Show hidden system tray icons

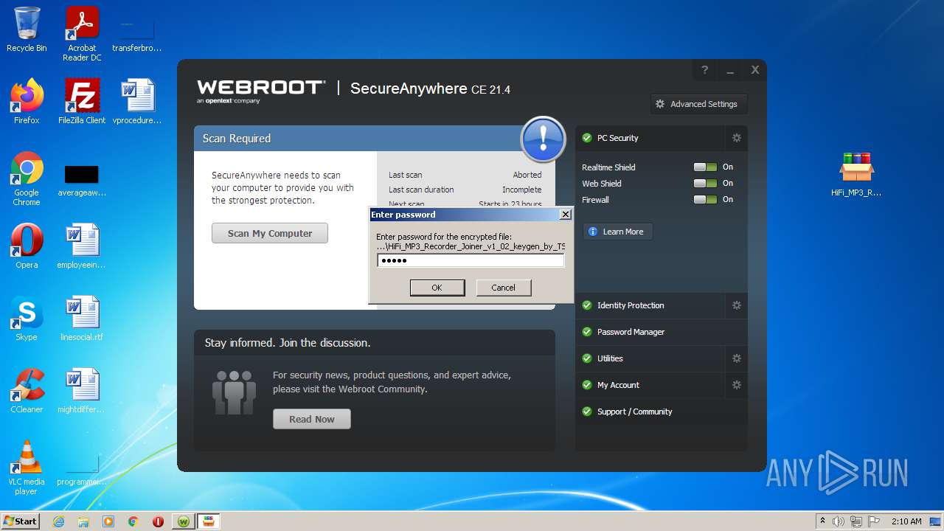(x=823, y=521)
